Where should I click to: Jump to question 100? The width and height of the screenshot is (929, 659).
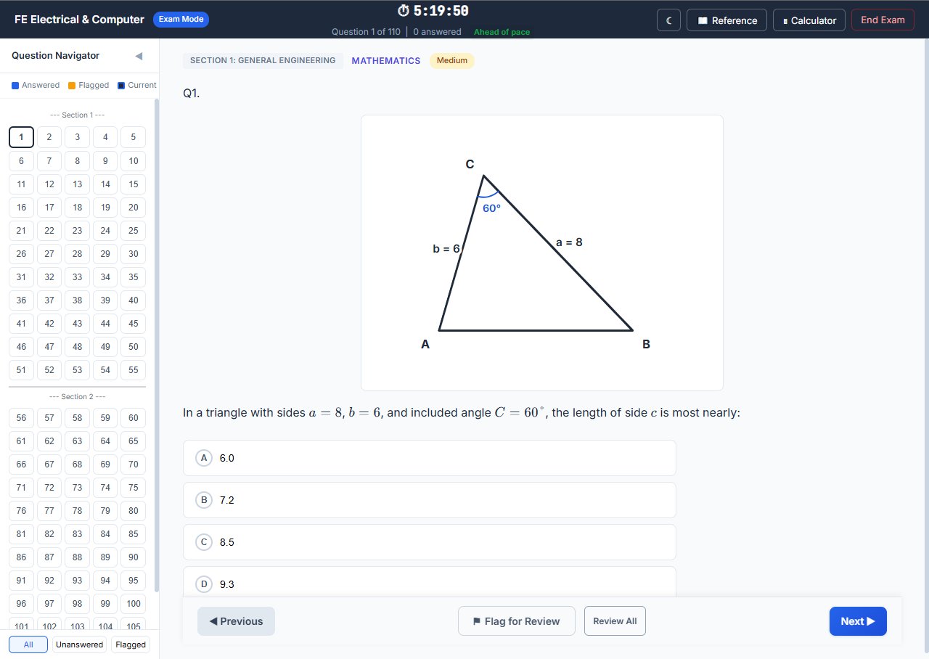click(134, 604)
